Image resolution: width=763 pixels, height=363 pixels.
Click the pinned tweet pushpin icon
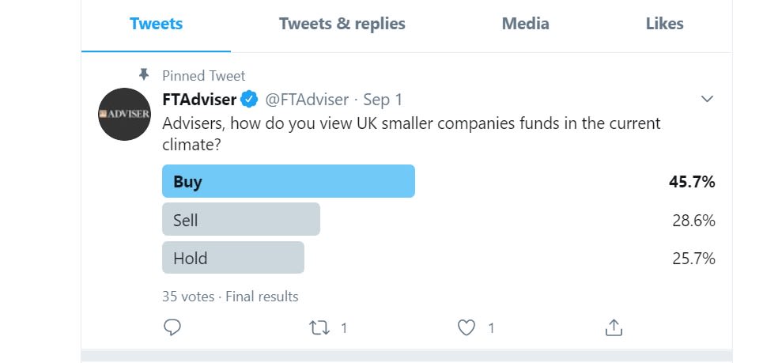tap(144, 74)
